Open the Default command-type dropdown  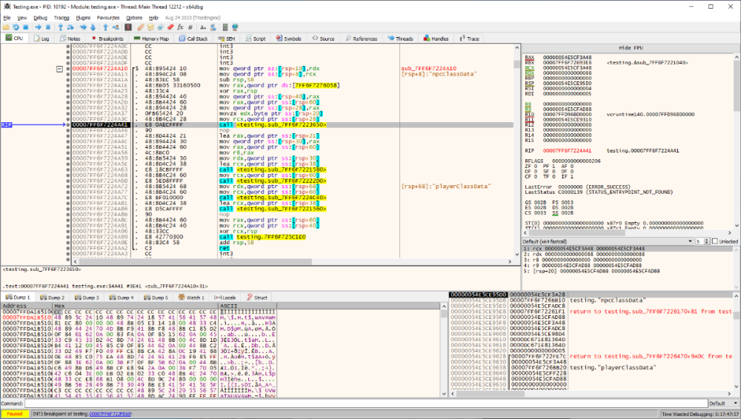coord(722,403)
